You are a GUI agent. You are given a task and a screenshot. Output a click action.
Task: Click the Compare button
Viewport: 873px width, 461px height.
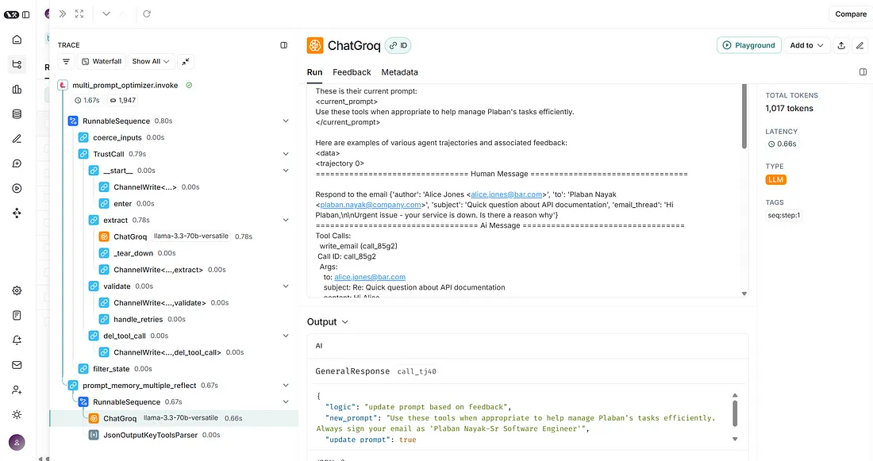(x=851, y=14)
